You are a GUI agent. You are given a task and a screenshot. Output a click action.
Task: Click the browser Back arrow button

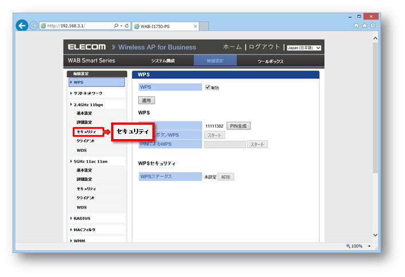[x=22, y=26]
